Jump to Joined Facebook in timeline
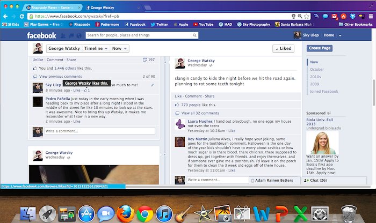Viewport: 376px width, 223px height. 324,92
